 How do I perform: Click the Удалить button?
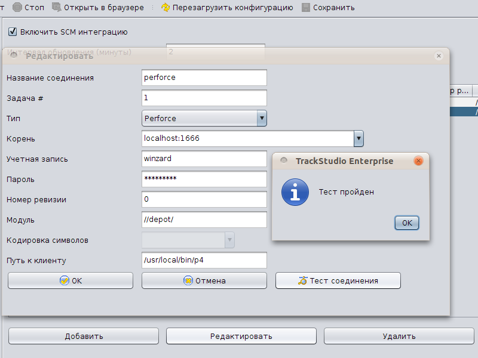tap(399, 336)
